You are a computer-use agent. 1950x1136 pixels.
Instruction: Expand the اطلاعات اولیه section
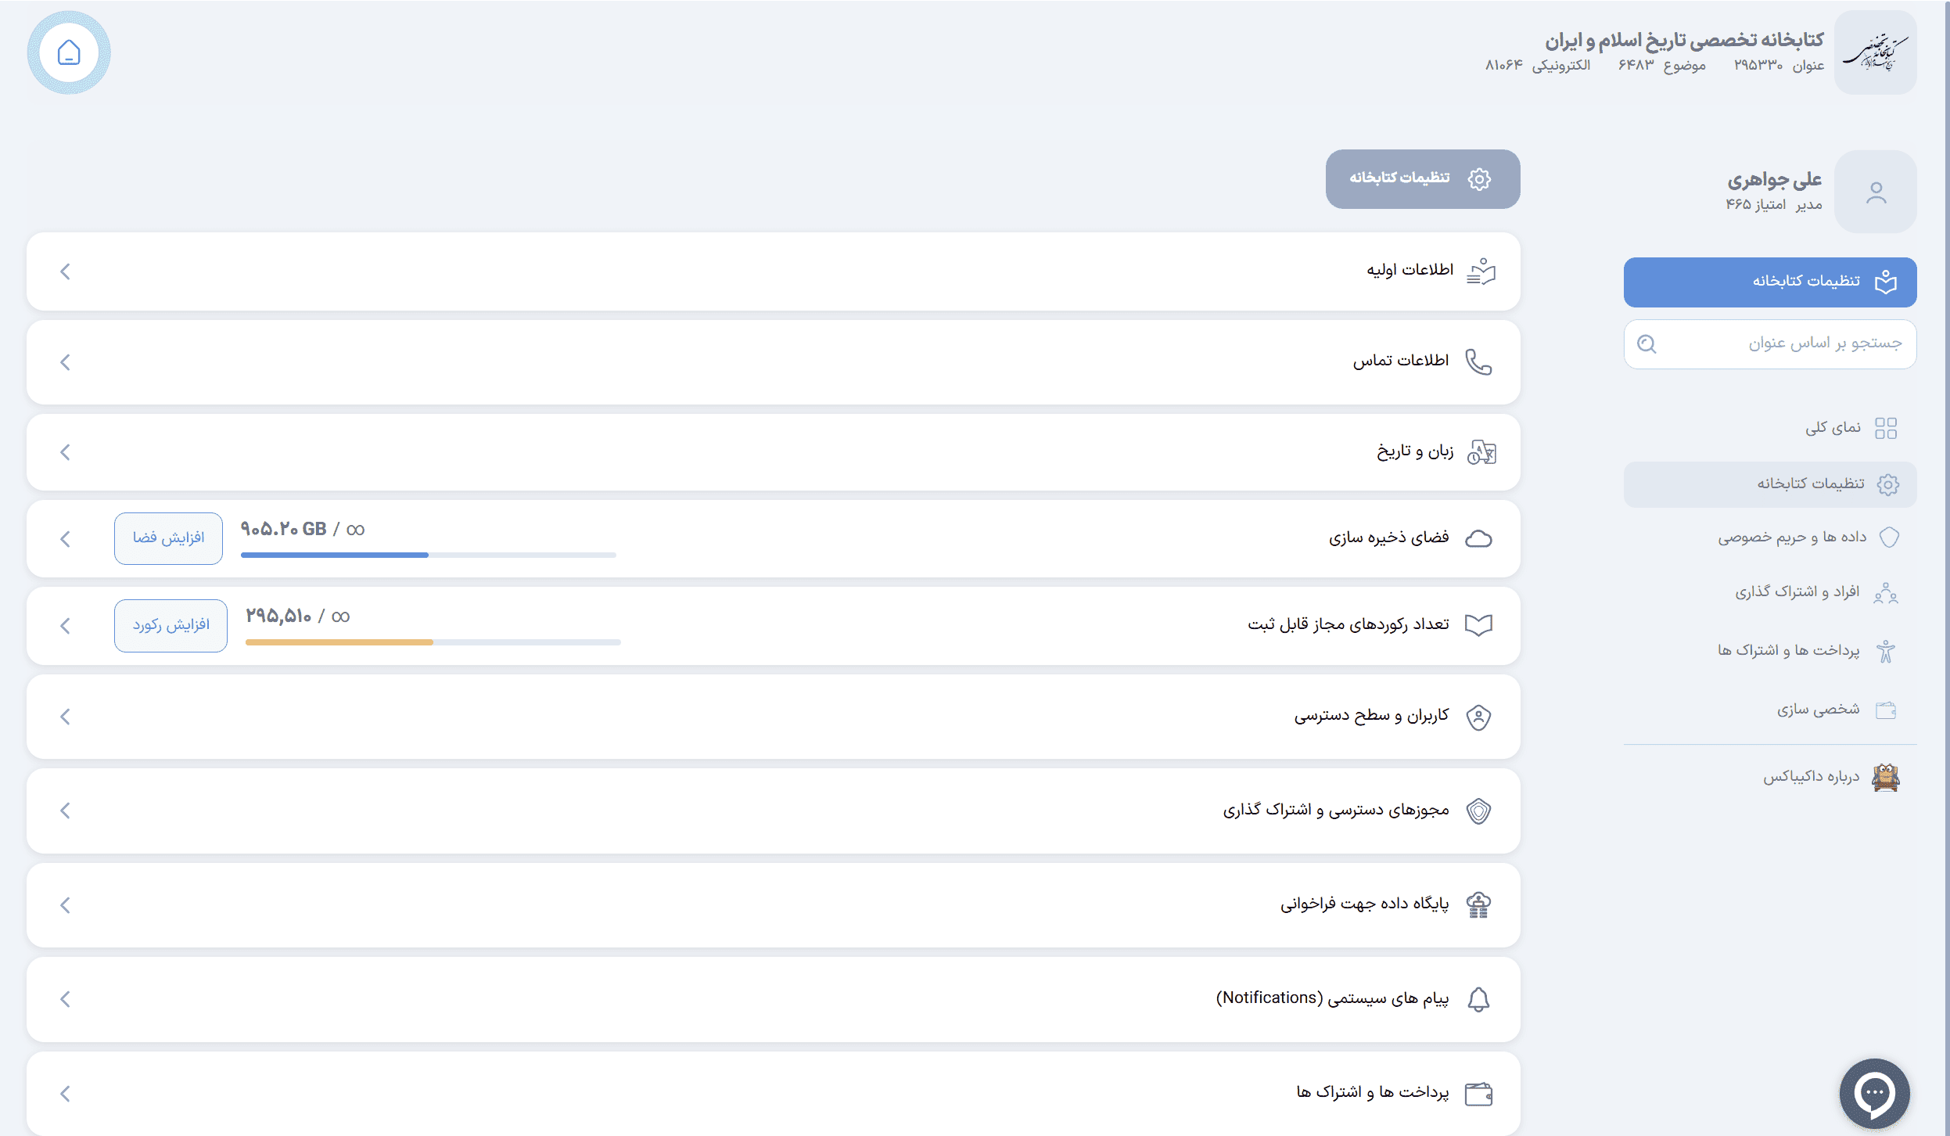pos(66,271)
